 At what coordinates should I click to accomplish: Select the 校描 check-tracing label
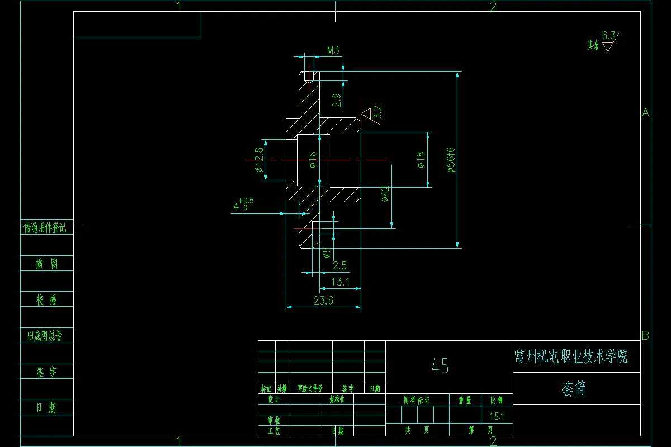47,300
